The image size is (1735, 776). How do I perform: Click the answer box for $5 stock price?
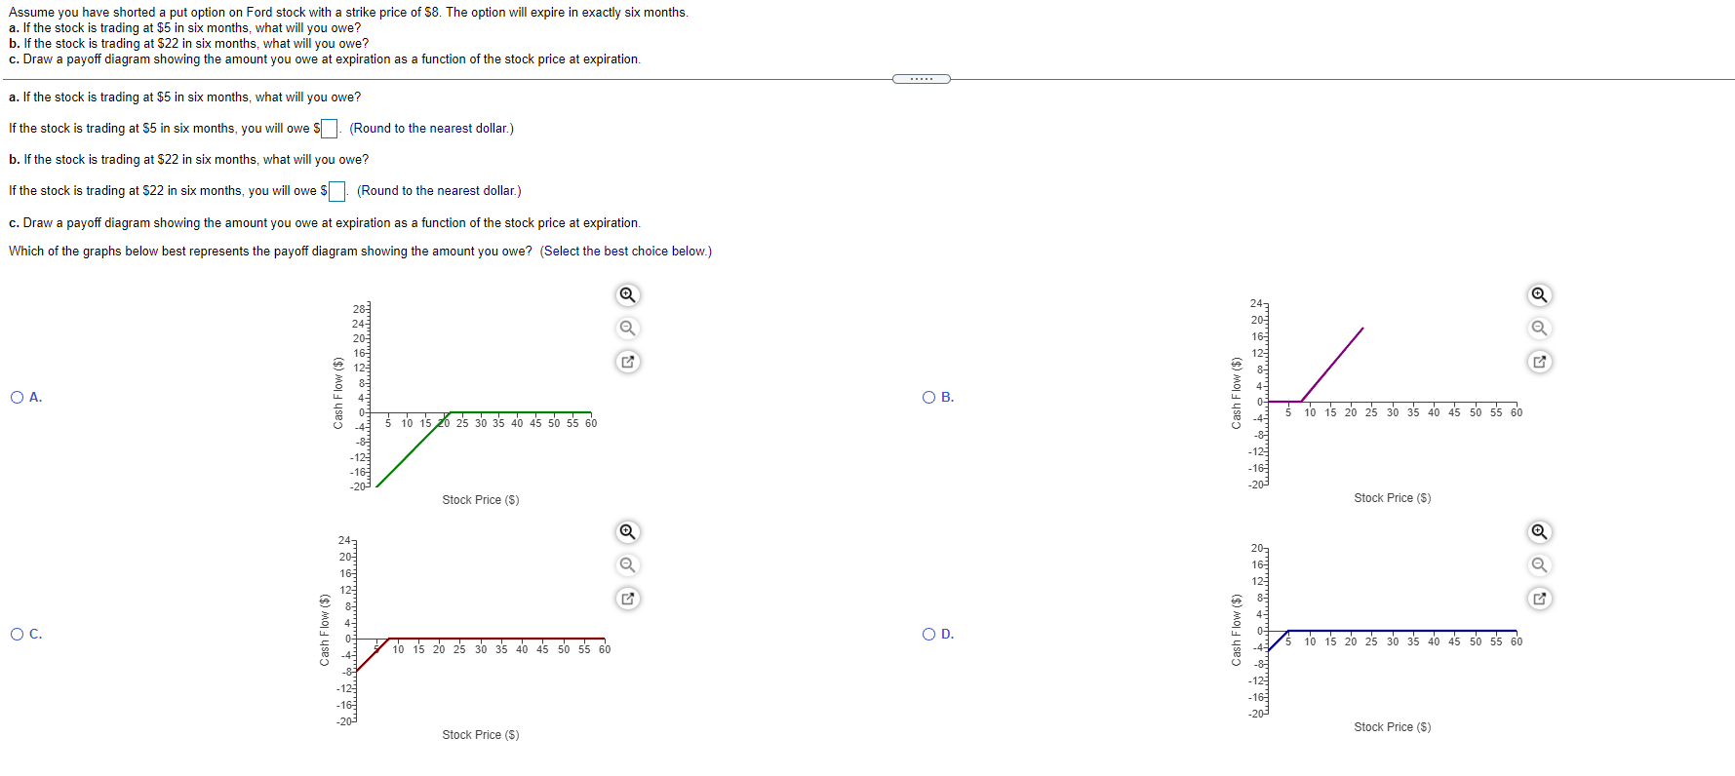tap(330, 129)
